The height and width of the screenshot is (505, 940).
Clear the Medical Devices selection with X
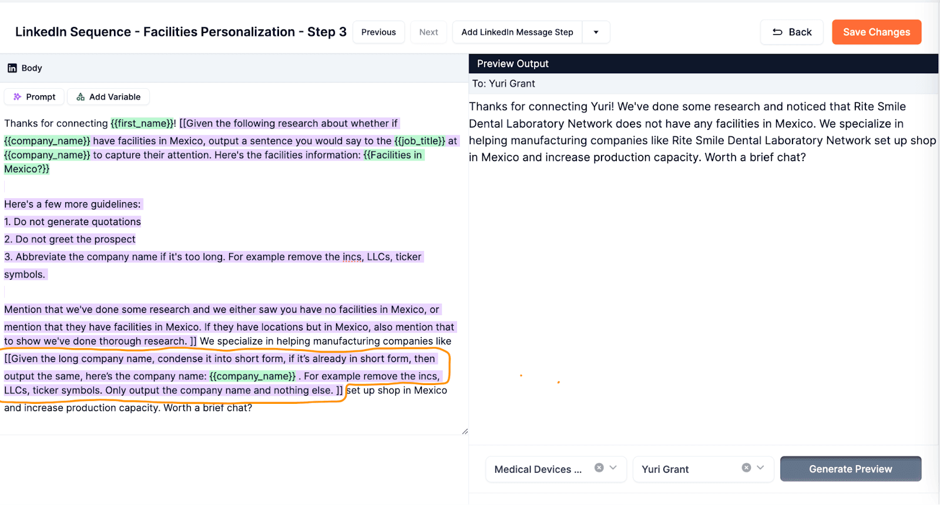(x=599, y=468)
